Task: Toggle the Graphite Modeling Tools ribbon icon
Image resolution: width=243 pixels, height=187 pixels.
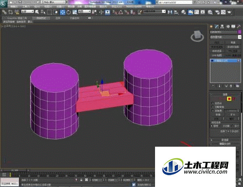Action: (191, 12)
